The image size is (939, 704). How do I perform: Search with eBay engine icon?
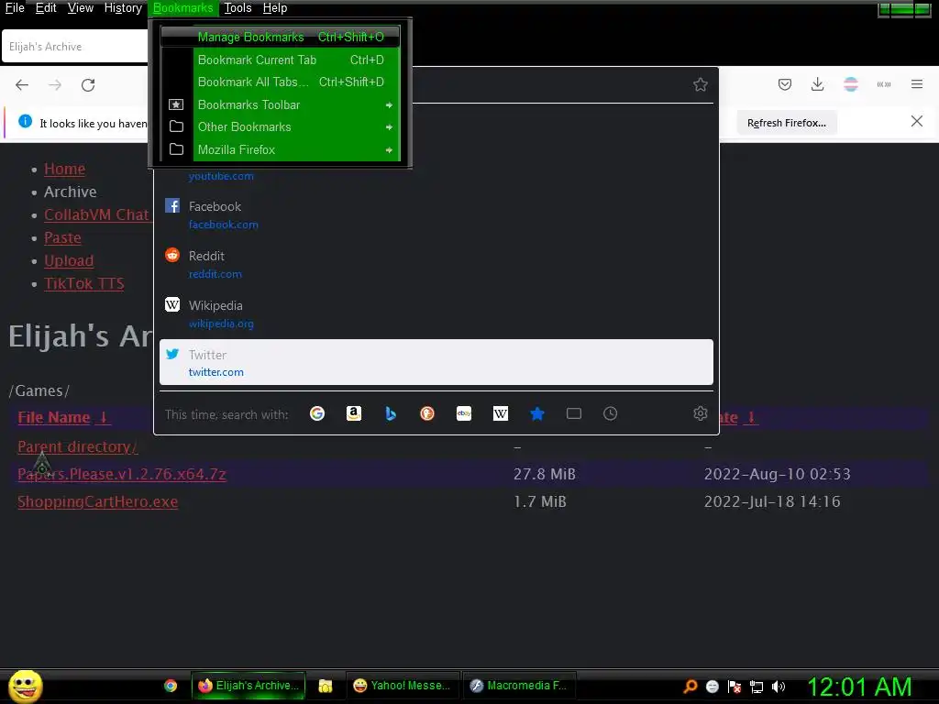(x=463, y=413)
